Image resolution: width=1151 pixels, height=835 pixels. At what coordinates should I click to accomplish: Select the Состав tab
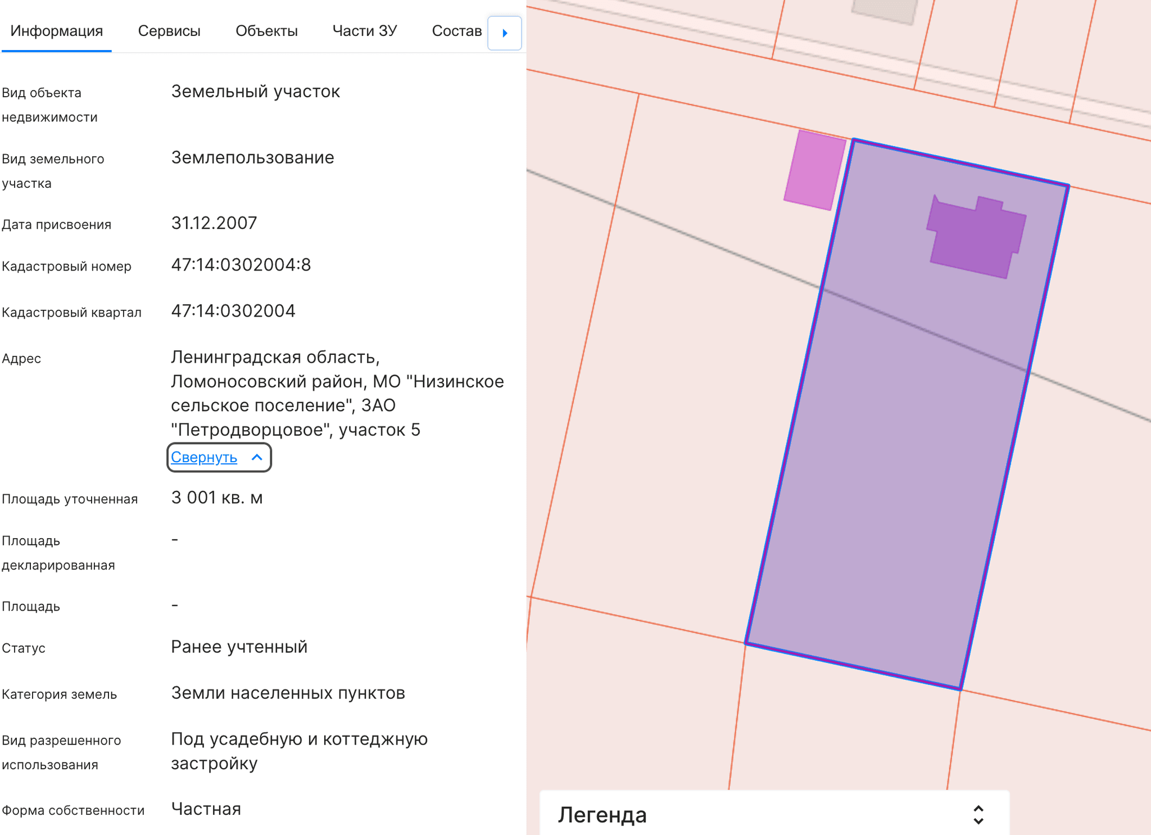tap(456, 31)
